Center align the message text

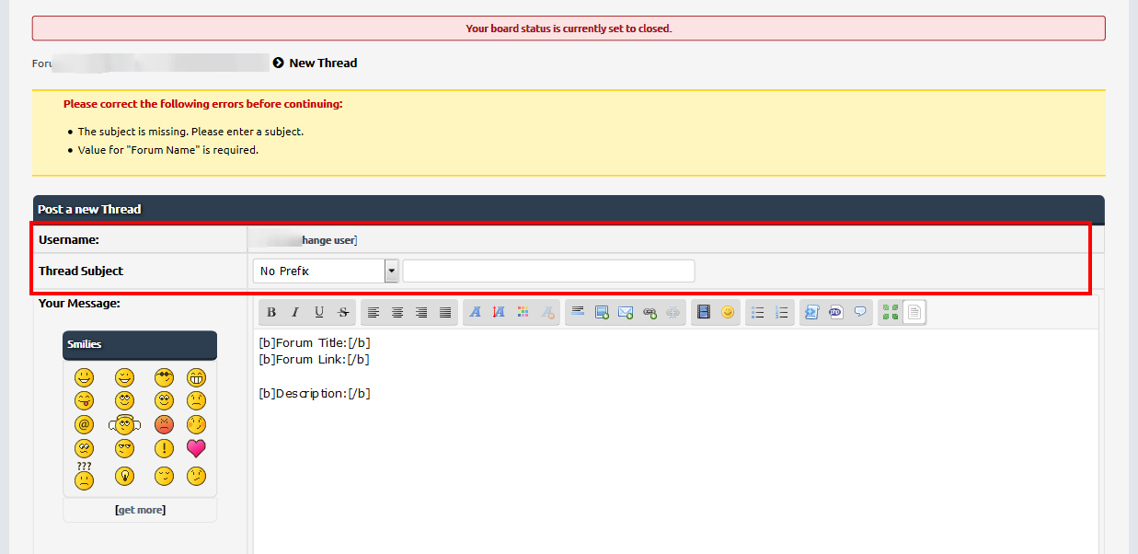point(397,313)
